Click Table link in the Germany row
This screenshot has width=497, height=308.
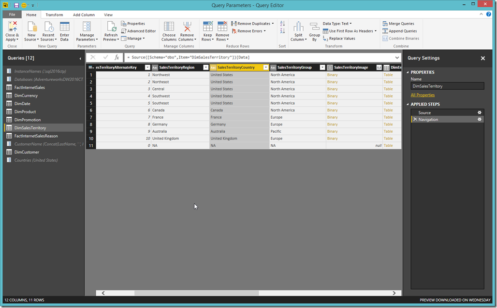pos(388,125)
